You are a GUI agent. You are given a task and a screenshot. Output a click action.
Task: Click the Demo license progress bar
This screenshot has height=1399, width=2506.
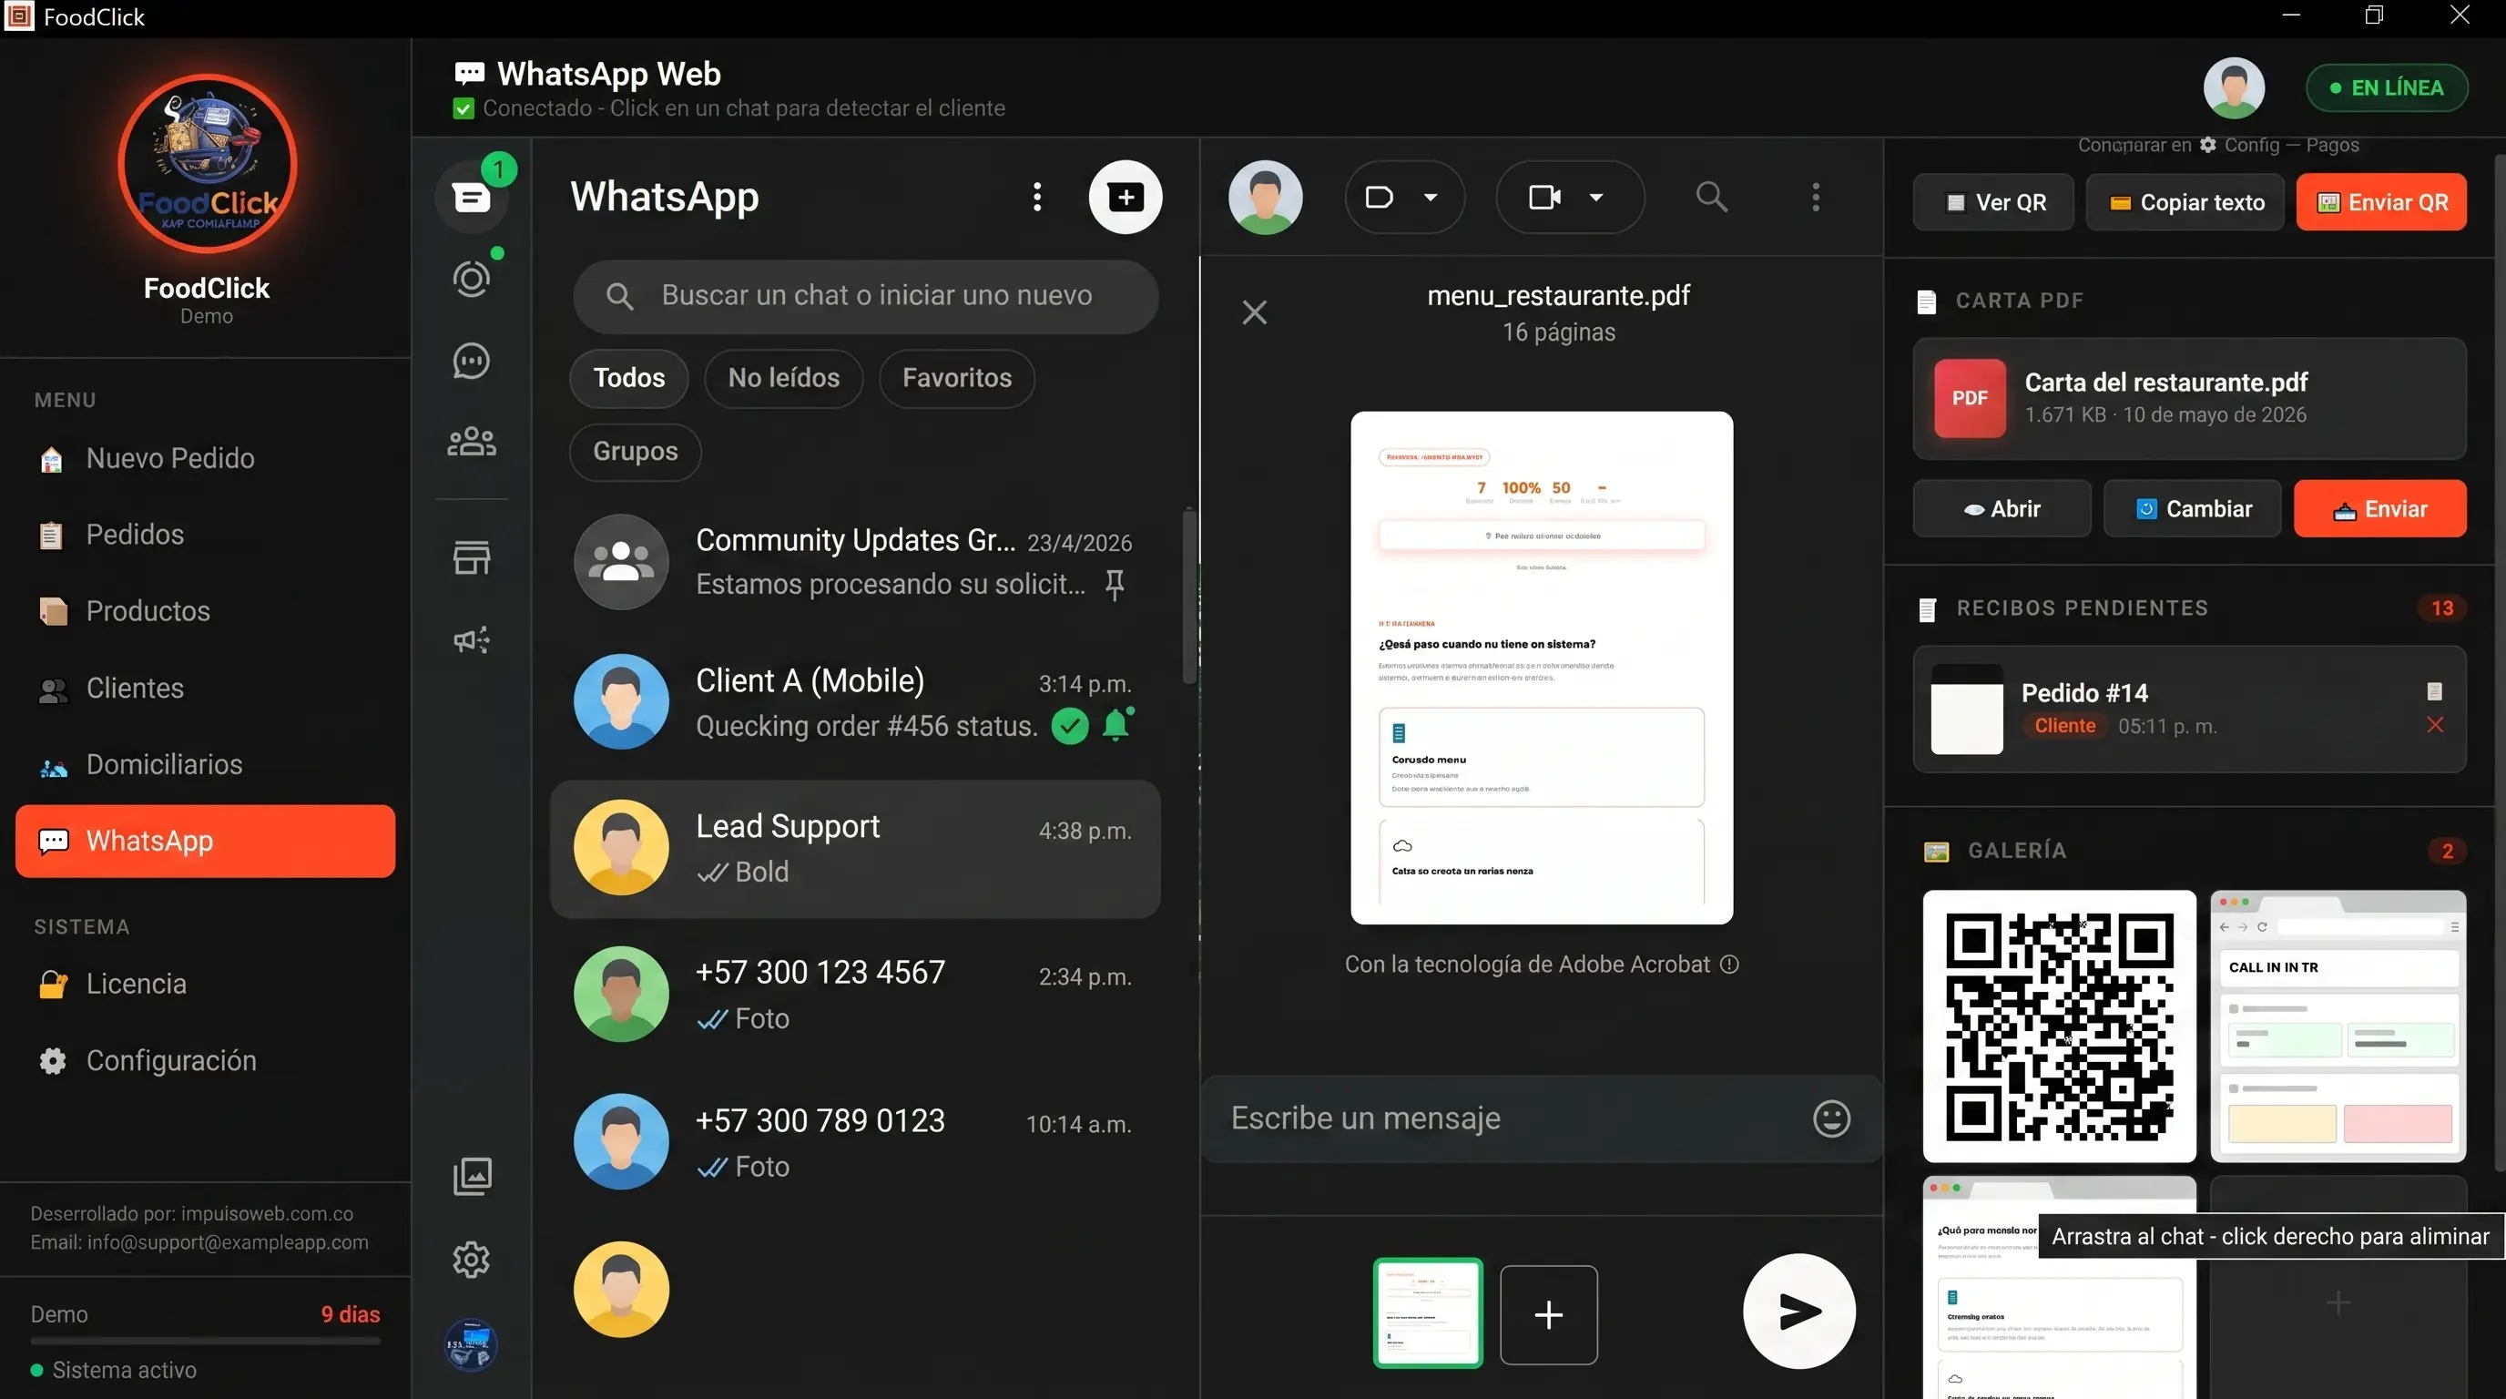205,1341
